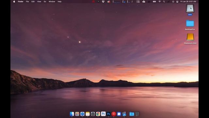Open the Apple menu
This screenshot has width=209, height=118.
[14, 2]
